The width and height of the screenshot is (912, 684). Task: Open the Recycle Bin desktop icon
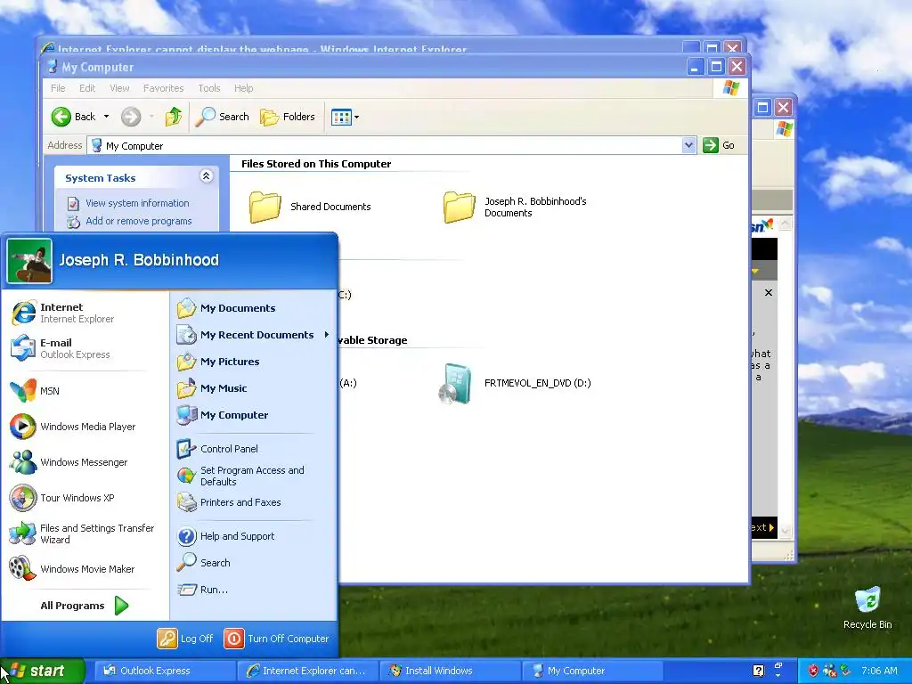(867, 607)
